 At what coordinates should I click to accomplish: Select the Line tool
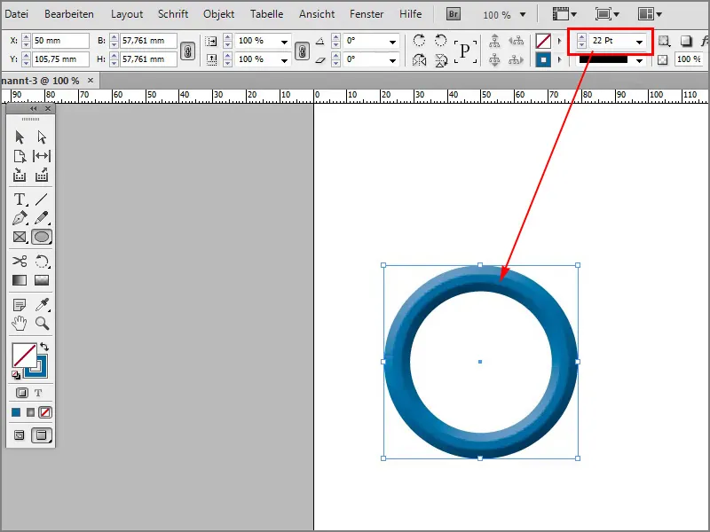(x=42, y=199)
